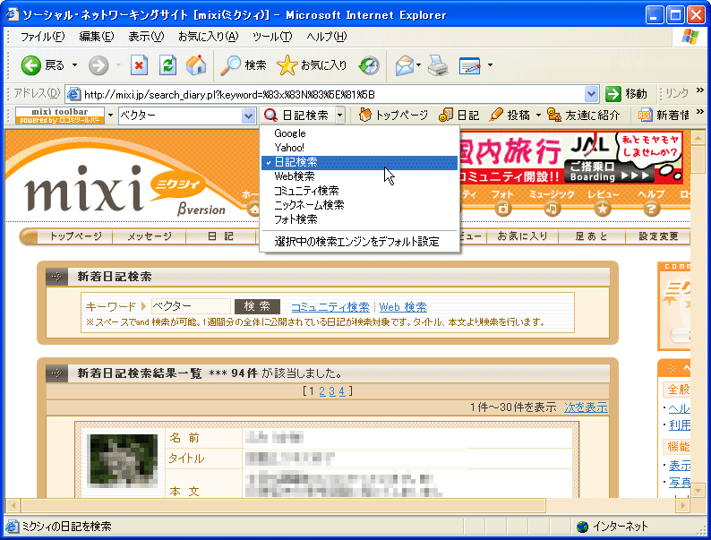Click the メッセージ navigation tab
Screen dimensions: 711x540
point(150,236)
